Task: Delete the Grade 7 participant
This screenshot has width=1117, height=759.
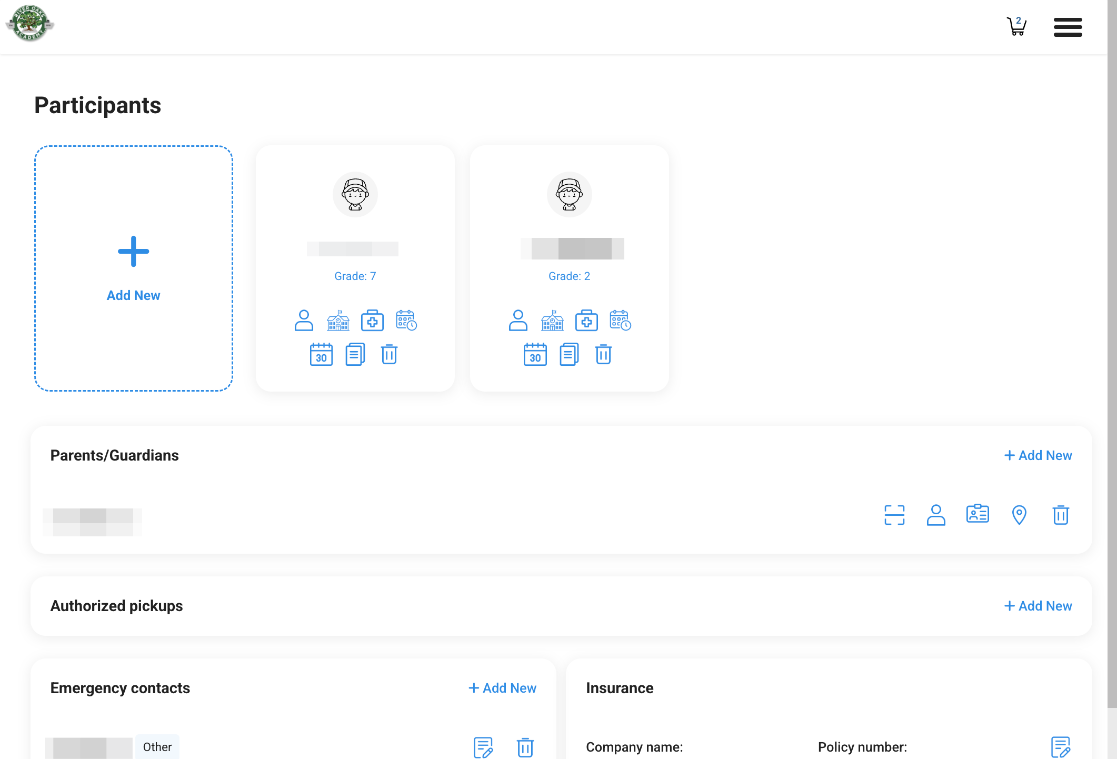Action: point(389,354)
